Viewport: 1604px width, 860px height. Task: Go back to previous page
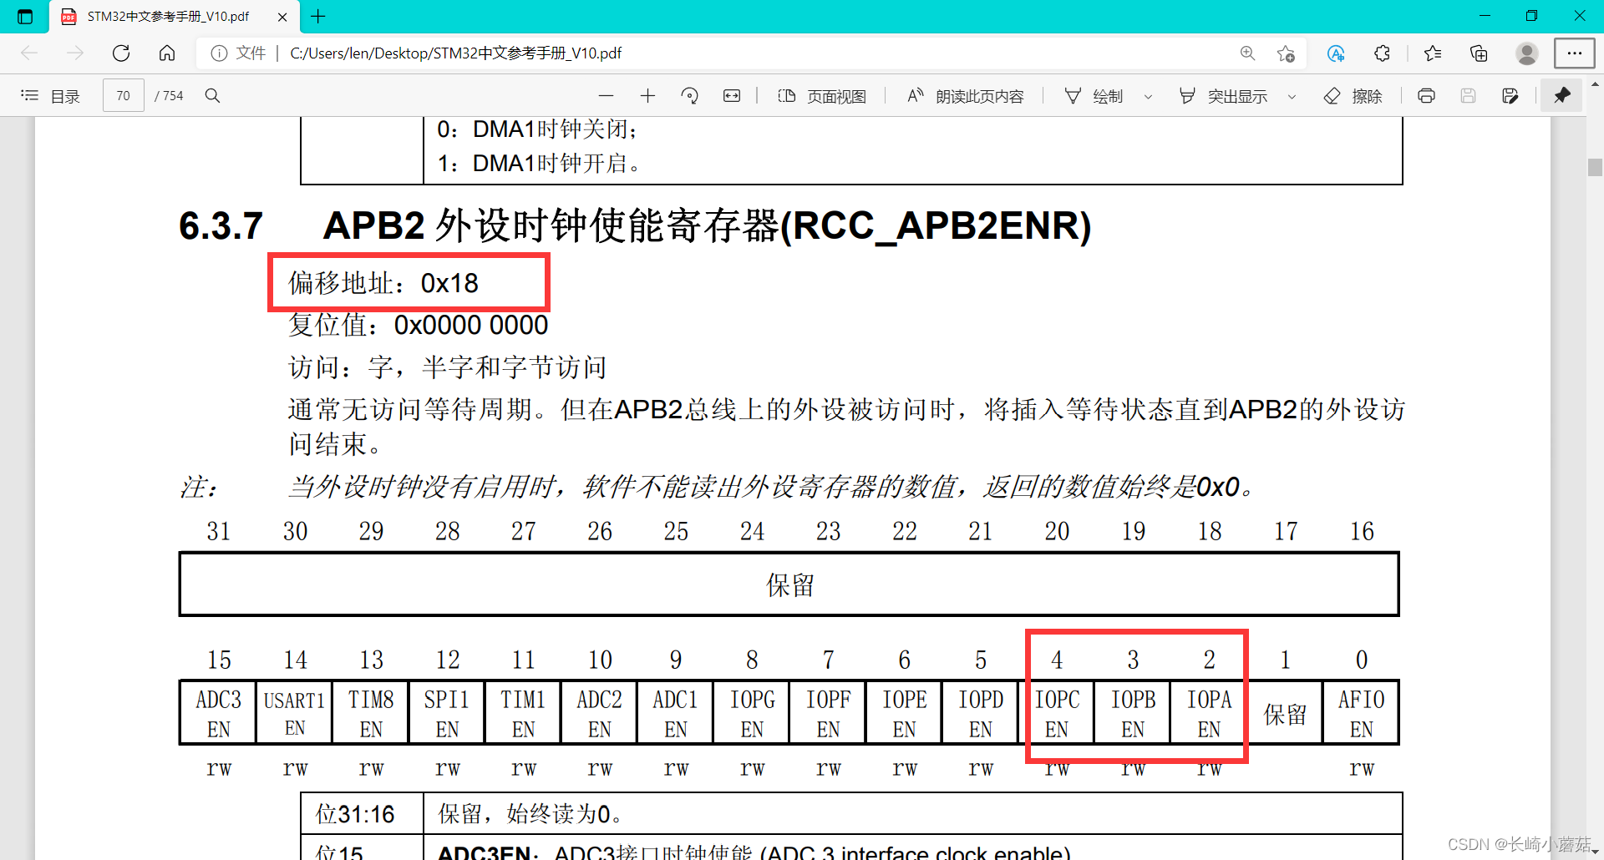(30, 53)
